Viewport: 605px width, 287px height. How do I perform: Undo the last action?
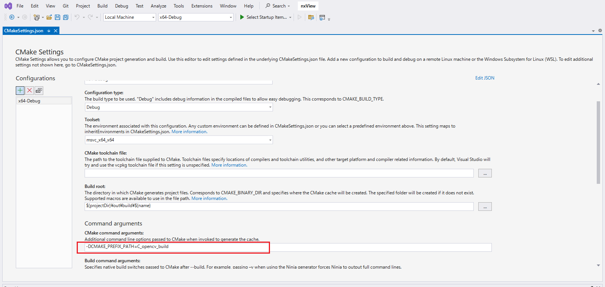coord(77,17)
